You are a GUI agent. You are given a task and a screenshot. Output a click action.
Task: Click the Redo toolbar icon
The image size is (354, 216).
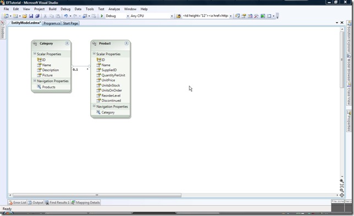click(75, 16)
